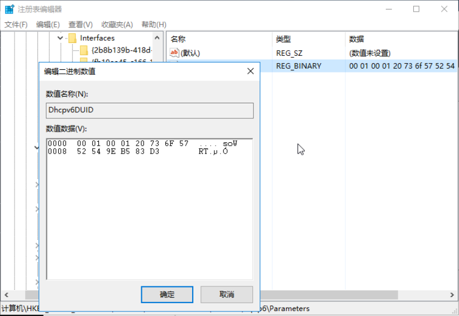This screenshot has height=316, width=459.
Task: Minimize the 注册表编辑器 window
Action: tap(389, 9)
